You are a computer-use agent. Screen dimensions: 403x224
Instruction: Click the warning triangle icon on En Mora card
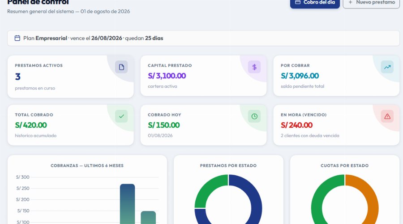387,116
